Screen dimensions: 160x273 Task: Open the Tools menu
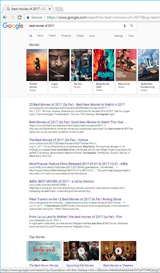click(x=131, y=36)
